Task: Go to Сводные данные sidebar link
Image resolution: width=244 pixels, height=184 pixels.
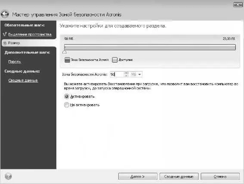Action: pyautogui.click(x=23, y=80)
